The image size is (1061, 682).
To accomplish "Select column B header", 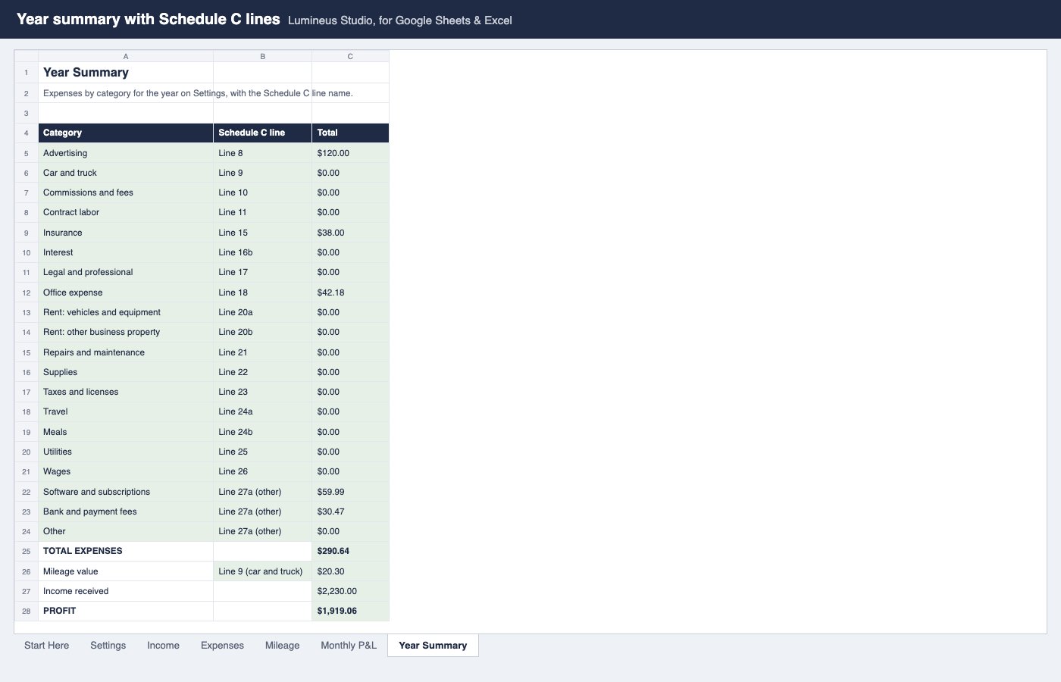I will [263, 56].
